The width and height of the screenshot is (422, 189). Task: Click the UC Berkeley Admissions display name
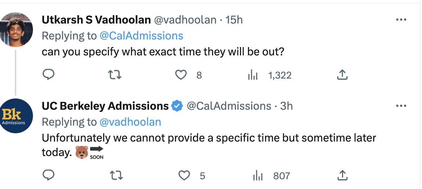tap(105, 106)
